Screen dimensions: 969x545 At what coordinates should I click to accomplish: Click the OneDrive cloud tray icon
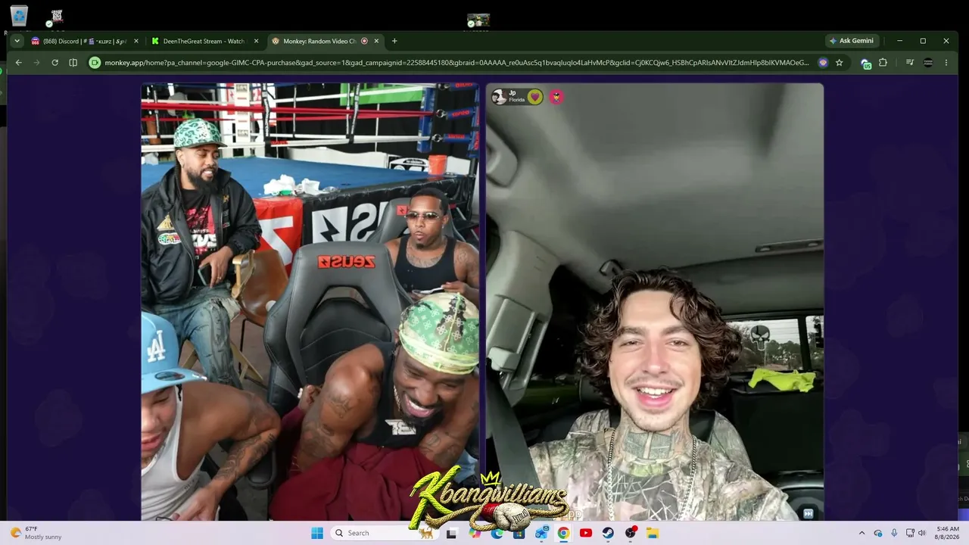(878, 533)
